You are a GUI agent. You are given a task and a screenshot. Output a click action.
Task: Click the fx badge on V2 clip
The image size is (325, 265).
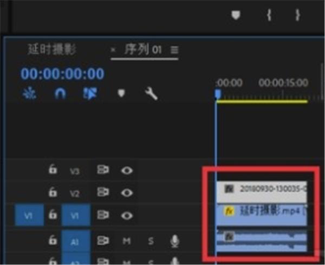tap(229, 189)
